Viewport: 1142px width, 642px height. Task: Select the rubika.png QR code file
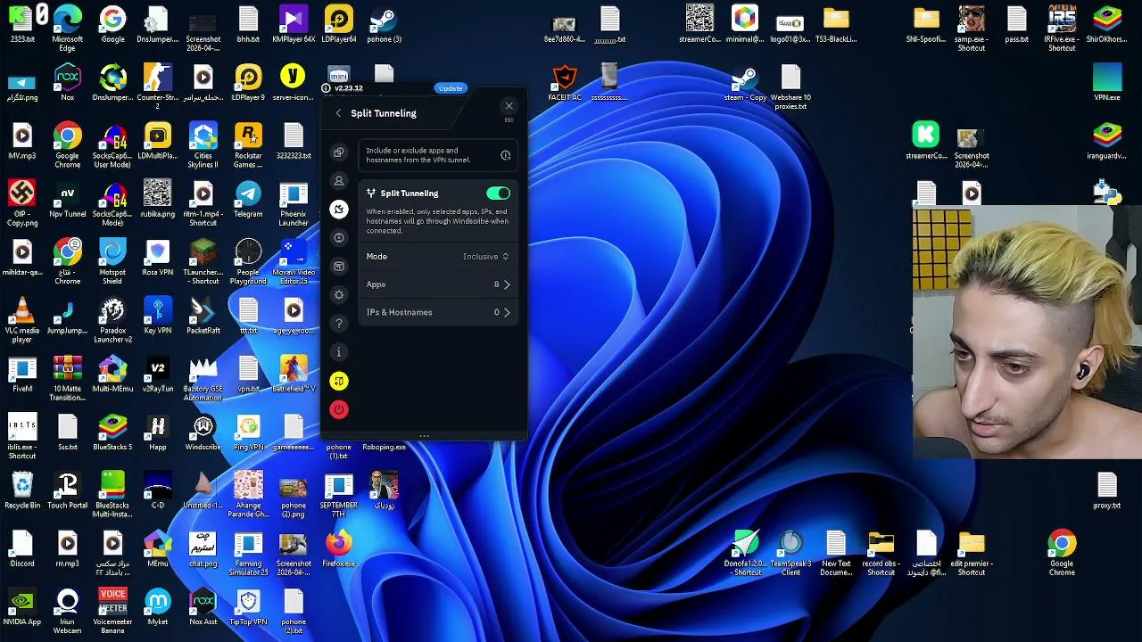(x=158, y=199)
